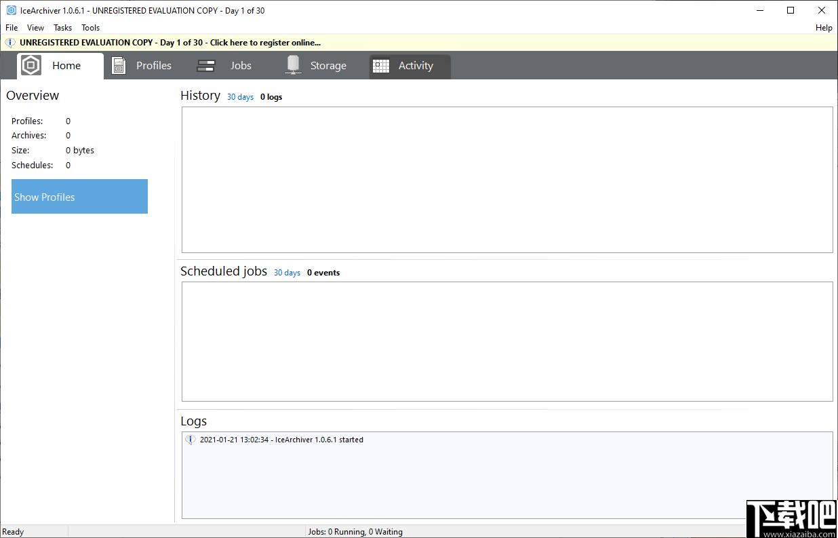The image size is (838, 538).
Task: Open the File menu
Action: pos(12,28)
